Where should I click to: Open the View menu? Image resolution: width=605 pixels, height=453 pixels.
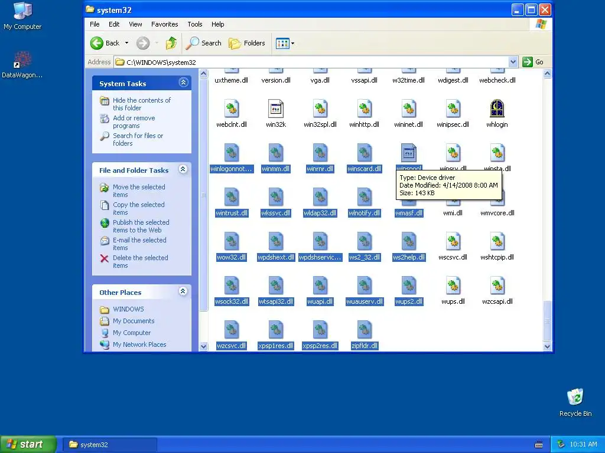(135, 24)
